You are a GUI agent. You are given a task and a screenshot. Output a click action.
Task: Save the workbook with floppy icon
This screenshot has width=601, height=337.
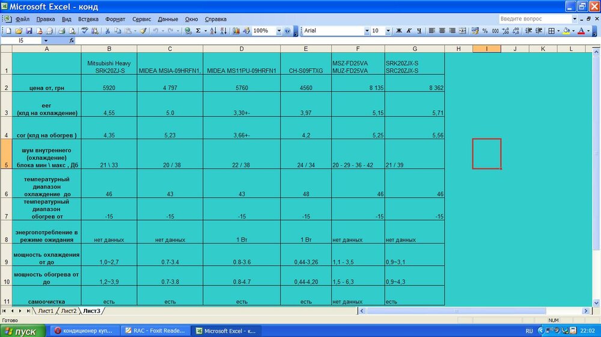29,31
